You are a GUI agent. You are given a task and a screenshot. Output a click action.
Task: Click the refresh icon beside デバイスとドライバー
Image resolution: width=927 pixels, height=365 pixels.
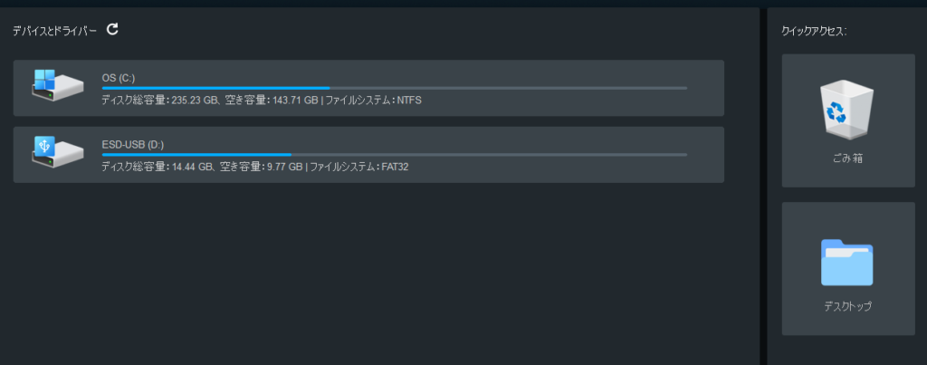pos(112,30)
